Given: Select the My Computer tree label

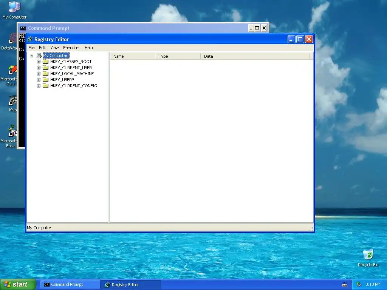Looking at the screenshot, I should point(56,56).
